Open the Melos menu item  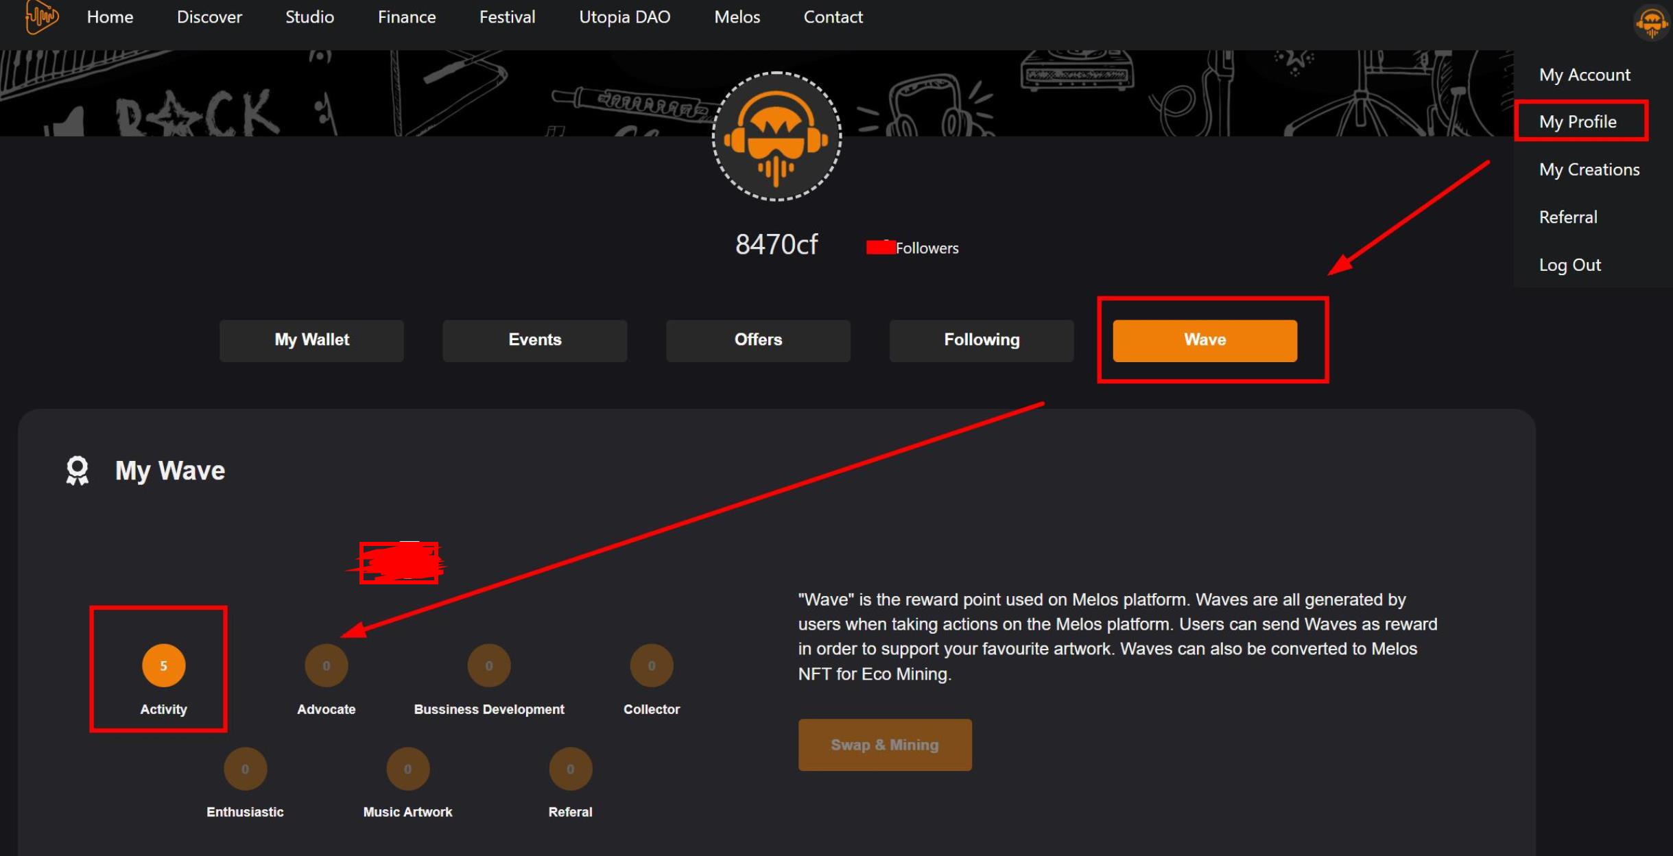pyautogui.click(x=737, y=17)
